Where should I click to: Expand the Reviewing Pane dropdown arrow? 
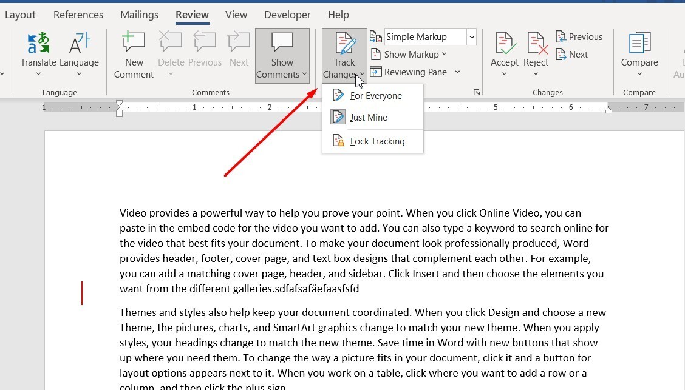coord(457,72)
